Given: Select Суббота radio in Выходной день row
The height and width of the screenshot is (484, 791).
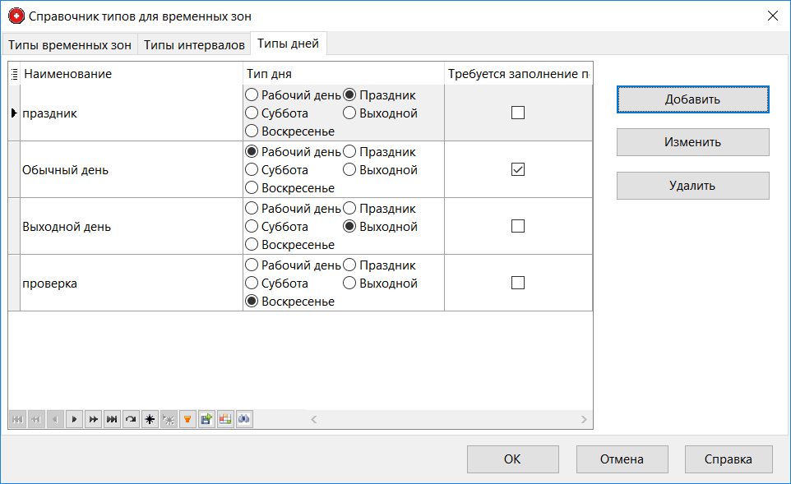Looking at the screenshot, I should pyautogui.click(x=252, y=227).
